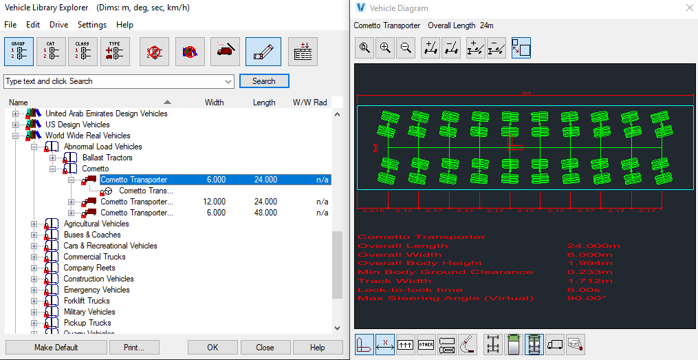Click the plan and side views icon
Viewport: 698px width, 360px height.
tap(447, 344)
